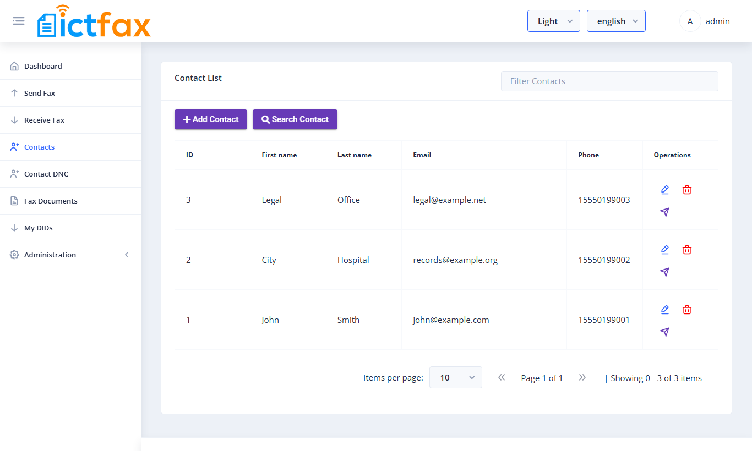Go to Send Fax in sidebar

click(x=70, y=93)
